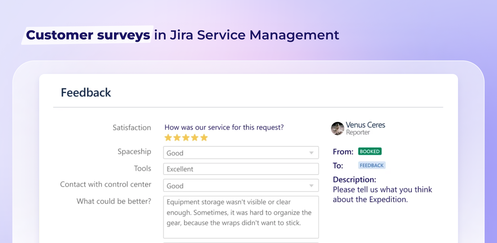Image resolution: width=497 pixels, height=243 pixels.
Task: Click the fifth satisfaction rating star
Action: click(x=204, y=138)
